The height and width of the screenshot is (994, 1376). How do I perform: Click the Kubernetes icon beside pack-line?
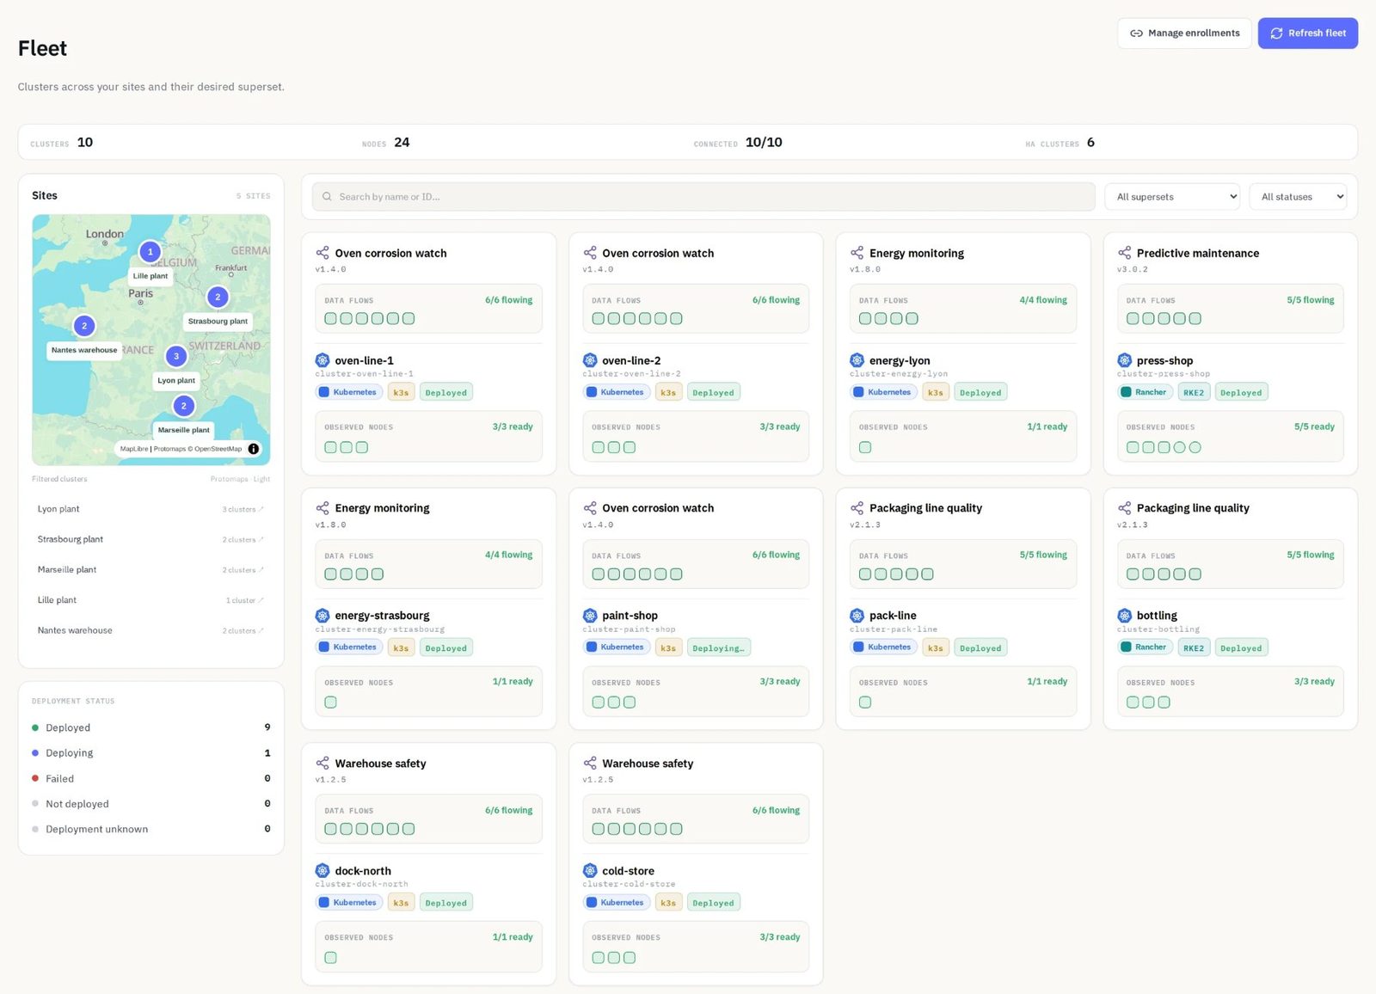click(857, 616)
